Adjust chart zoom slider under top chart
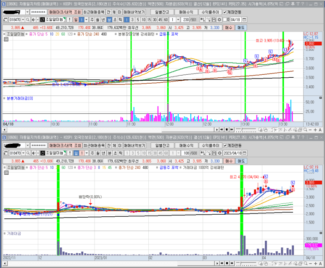The width and height of the screenshot is (325, 268). [x=246, y=130]
